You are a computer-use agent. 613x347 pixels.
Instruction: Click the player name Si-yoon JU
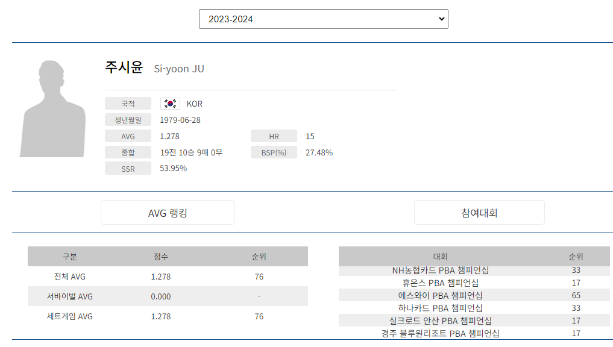coord(179,69)
